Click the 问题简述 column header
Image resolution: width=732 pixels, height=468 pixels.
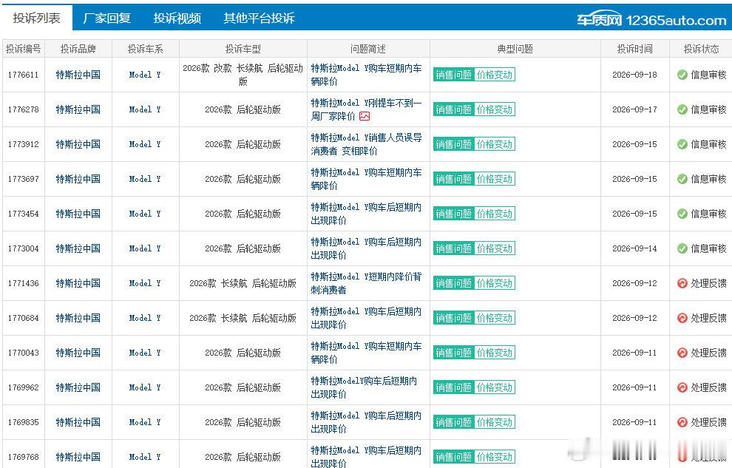click(368, 49)
